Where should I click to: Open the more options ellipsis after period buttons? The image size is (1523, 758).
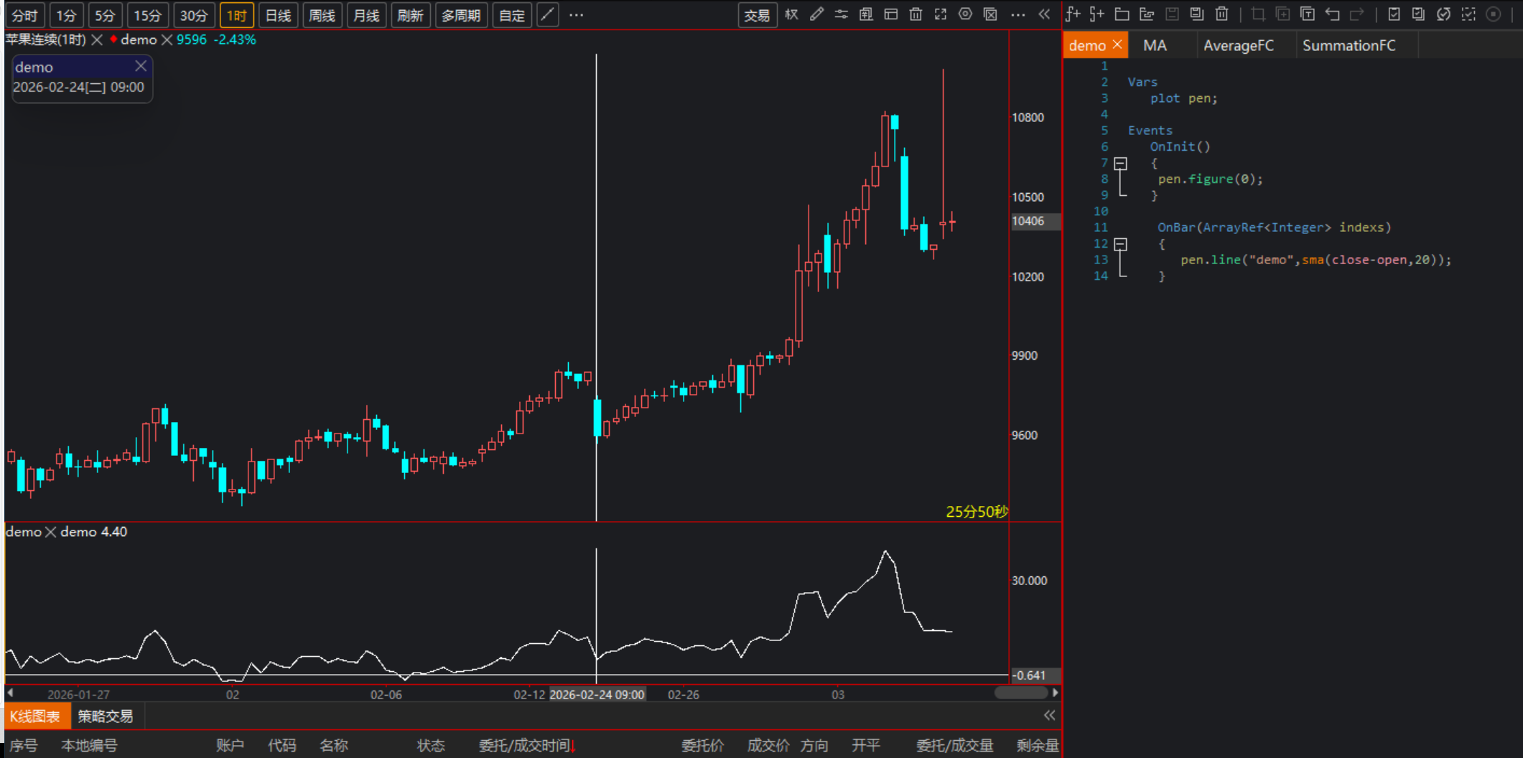(576, 14)
